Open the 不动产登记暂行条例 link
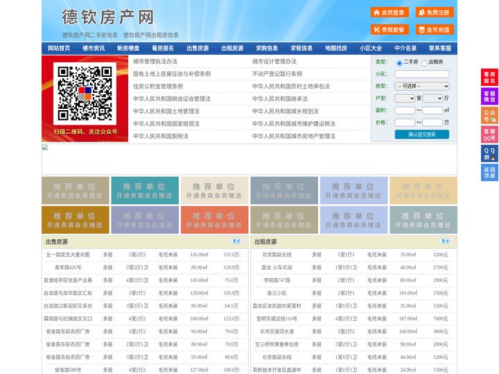499x374 pixels. [277, 74]
